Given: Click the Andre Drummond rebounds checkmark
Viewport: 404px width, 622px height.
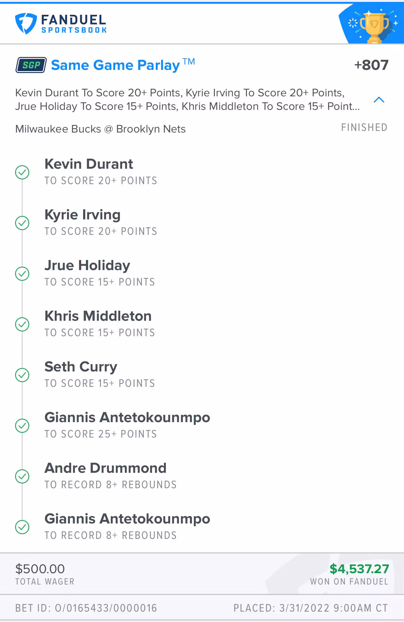Looking at the screenshot, I should (22, 476).
